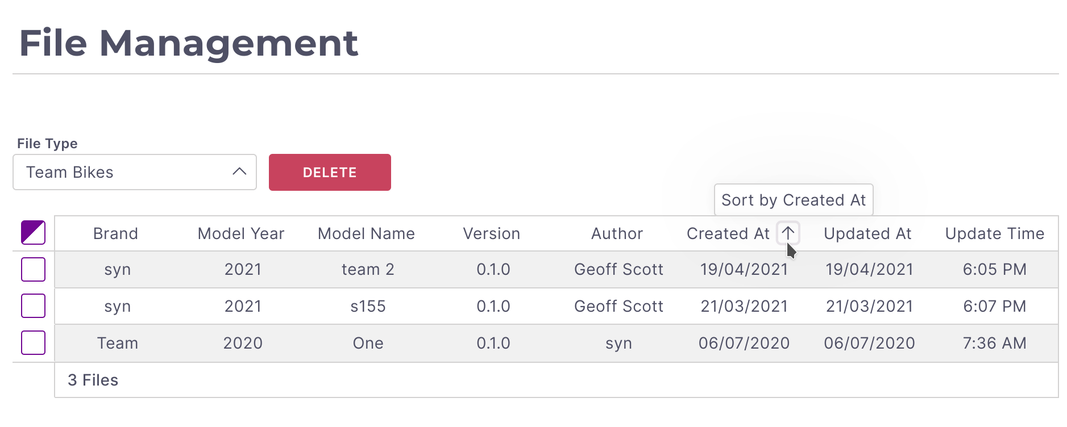
Task: Click the 06/07/2020 Created At cell
Action: [744, 343]
